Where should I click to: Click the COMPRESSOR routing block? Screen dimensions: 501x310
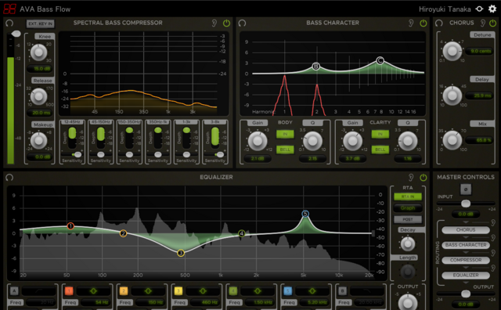466,260
